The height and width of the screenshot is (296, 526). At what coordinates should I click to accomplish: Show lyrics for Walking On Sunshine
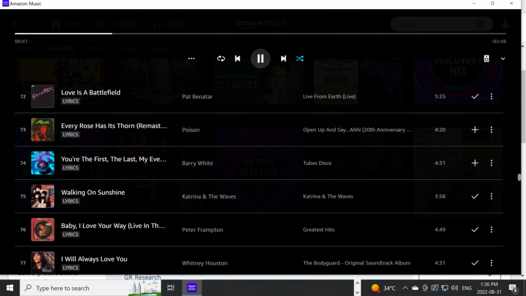coord(70,201)
